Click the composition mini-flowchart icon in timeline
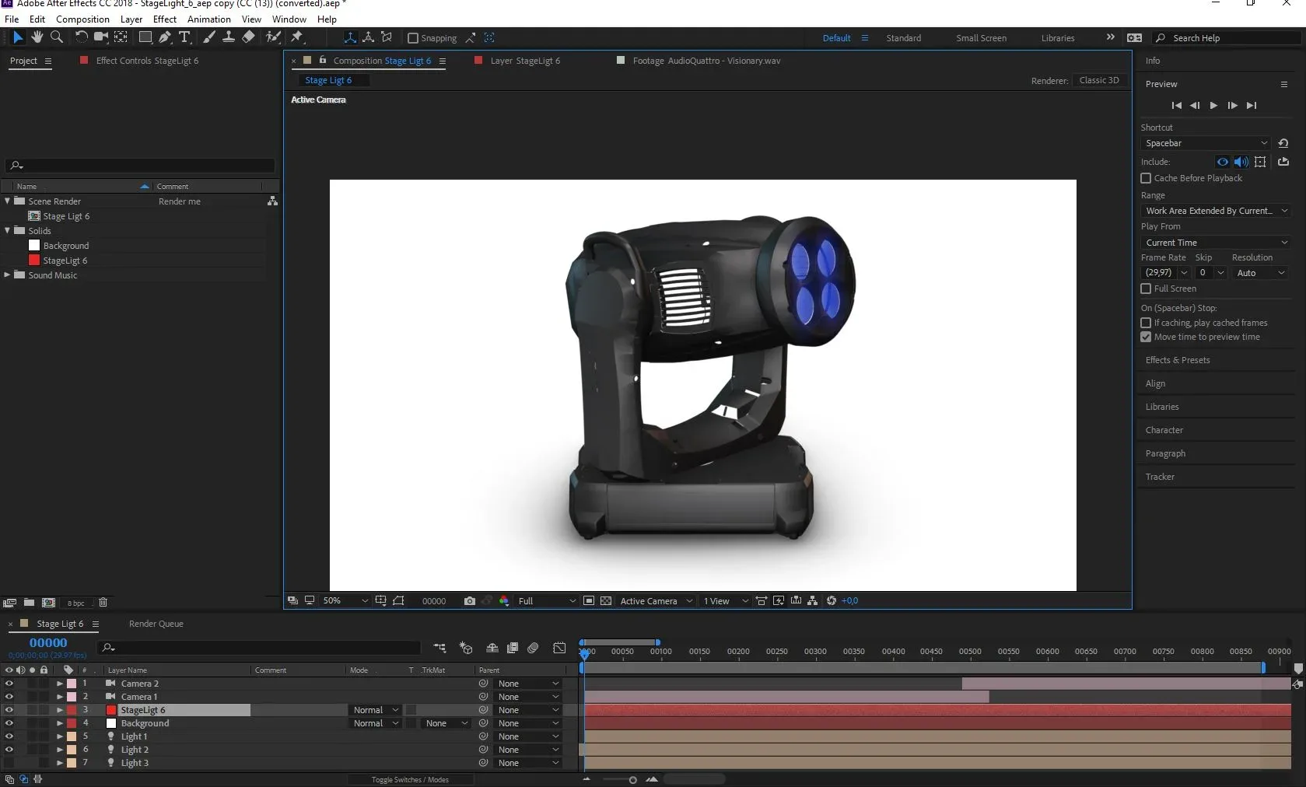This screenshot has width=1306, height=787. point(439,648)
